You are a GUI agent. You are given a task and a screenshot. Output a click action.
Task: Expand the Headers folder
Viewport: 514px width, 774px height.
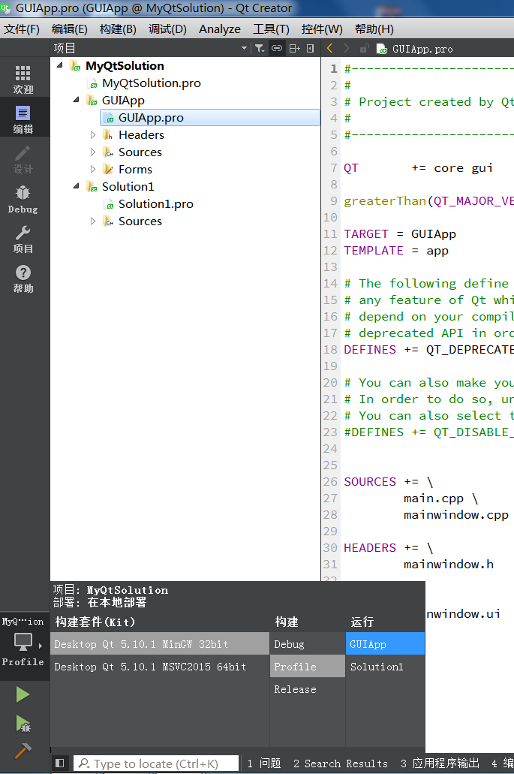[93, 134]
